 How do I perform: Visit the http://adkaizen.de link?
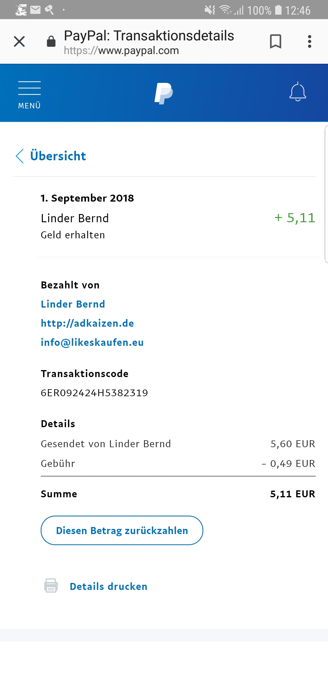point(87,323)
